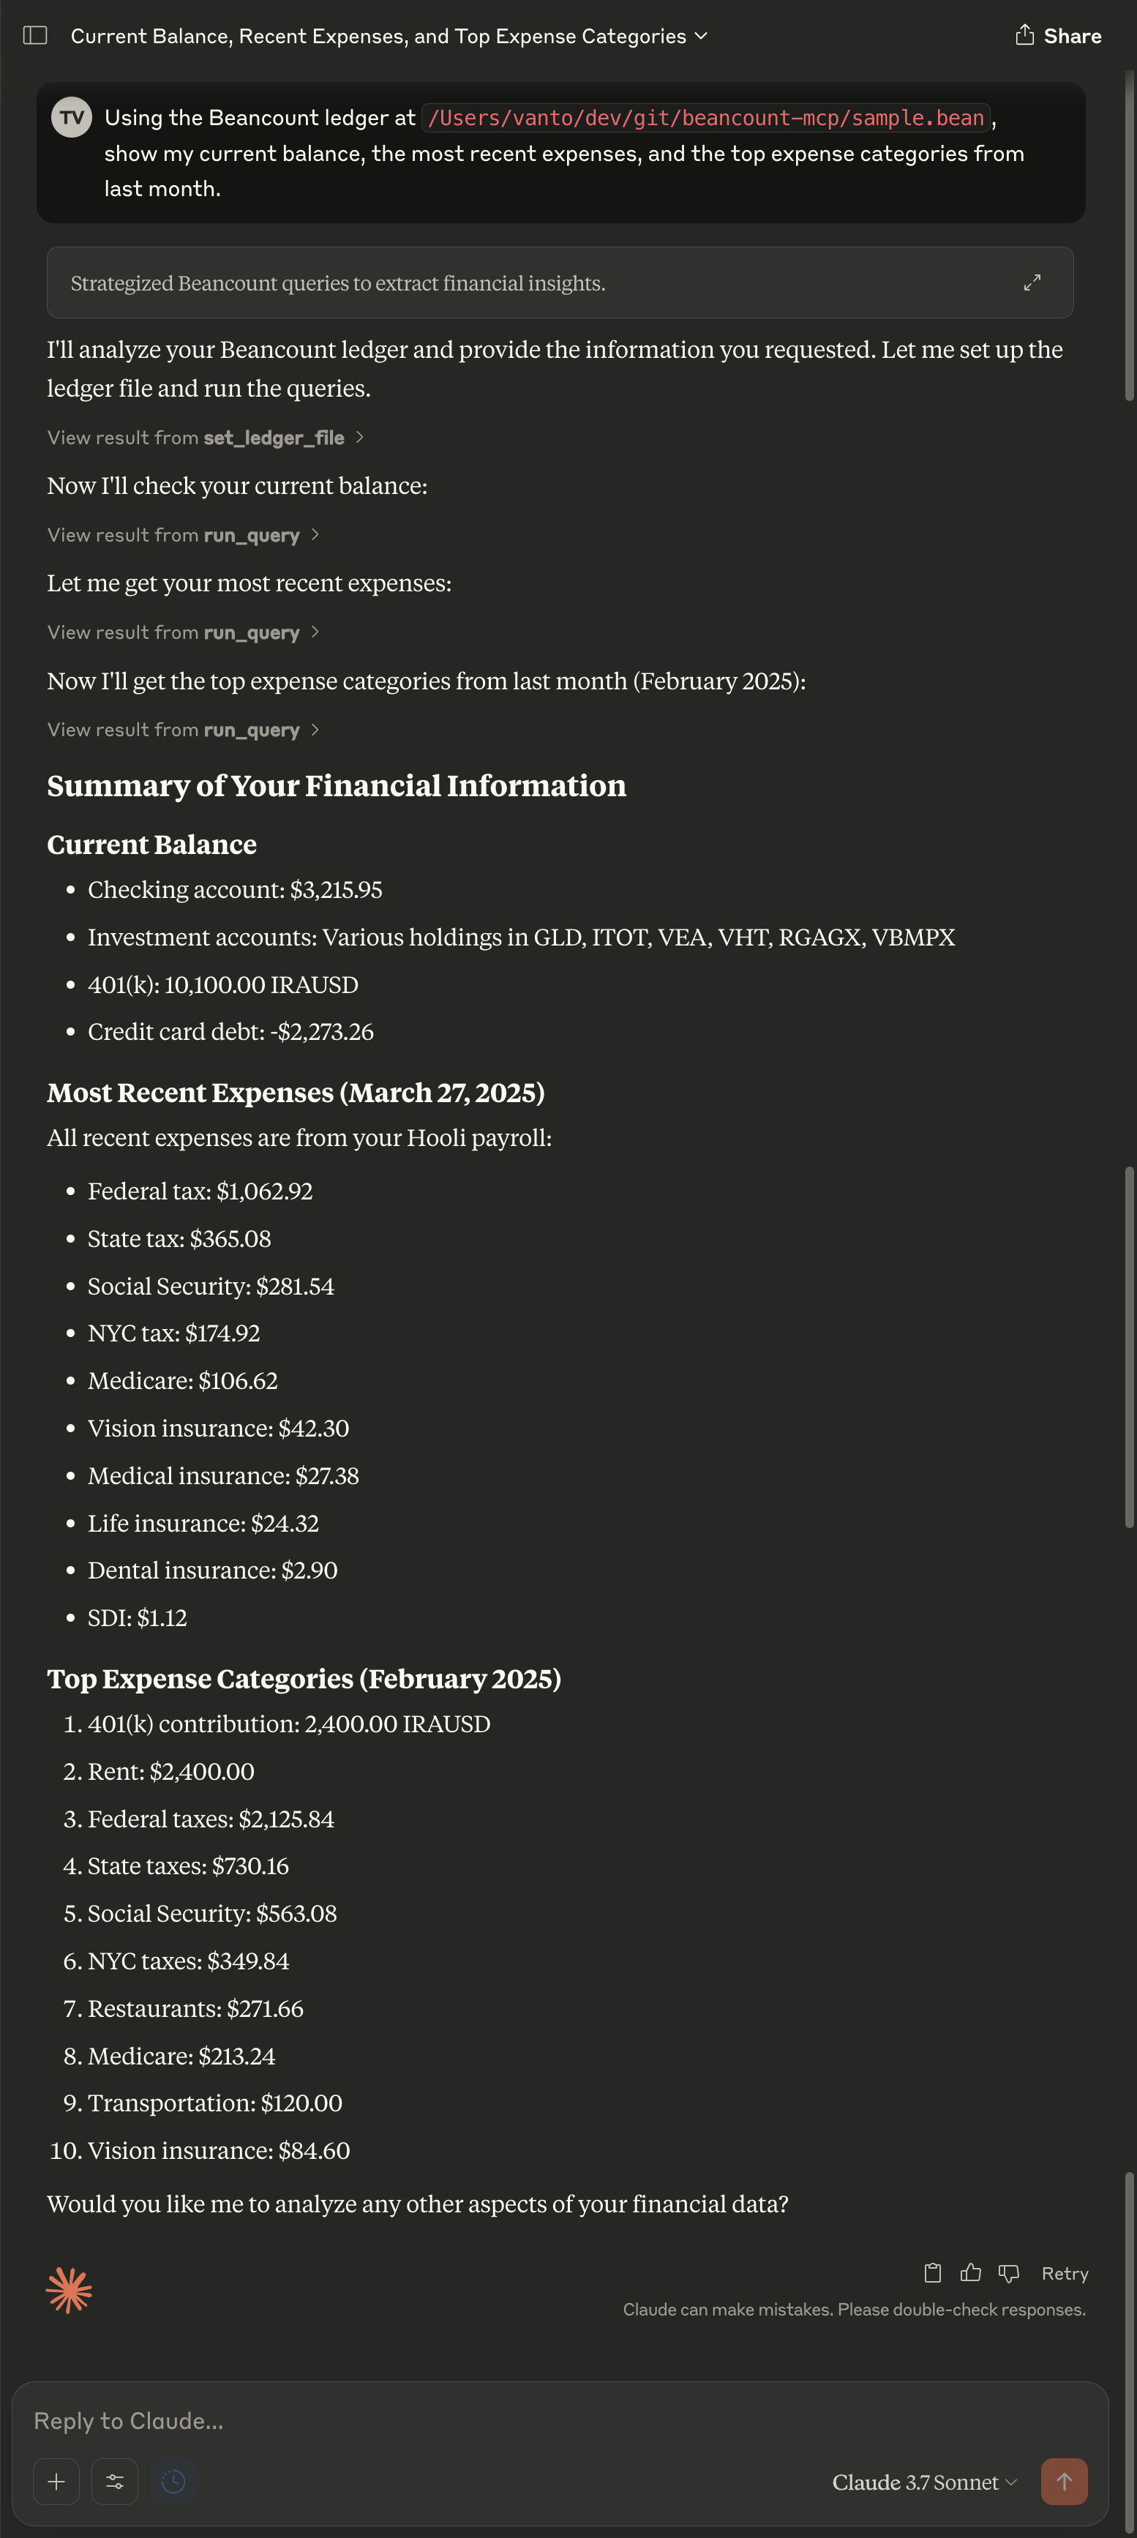Expand the thinking block fullscreen
The height and width of the screenshot is (2538, 1137).
[x=1032, y=282]
